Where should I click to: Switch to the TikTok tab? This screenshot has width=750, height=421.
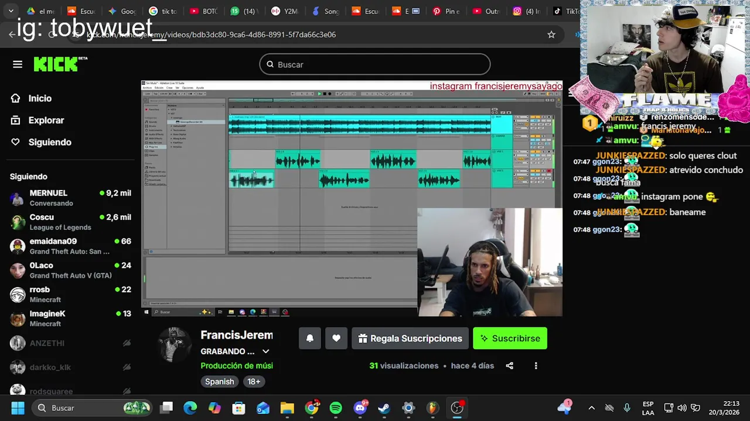[565, 11]
